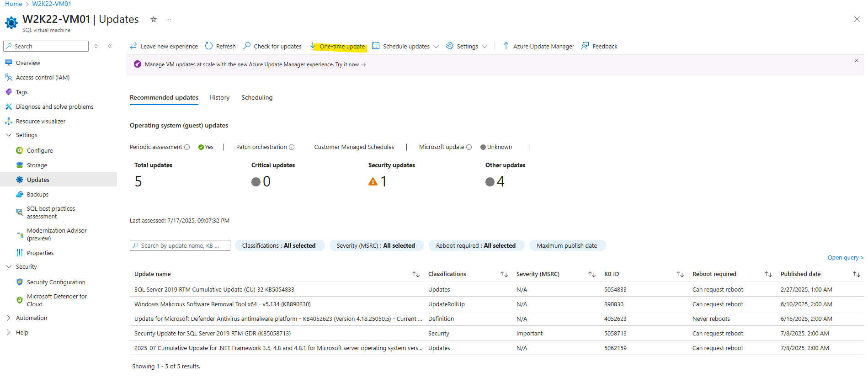Open Resource visualizer in sidebar
Viewport: 868px width, 388px height.
click(x=41, y=121)
